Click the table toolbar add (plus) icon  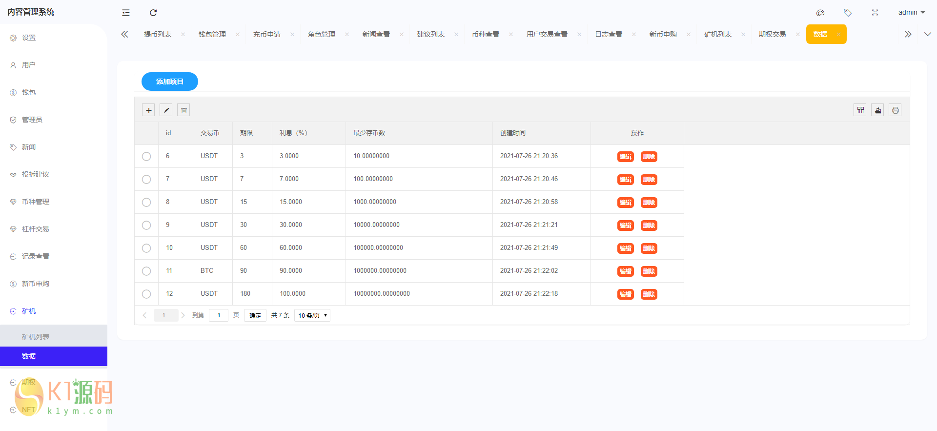pyautogui.click(x=148, y=110)
